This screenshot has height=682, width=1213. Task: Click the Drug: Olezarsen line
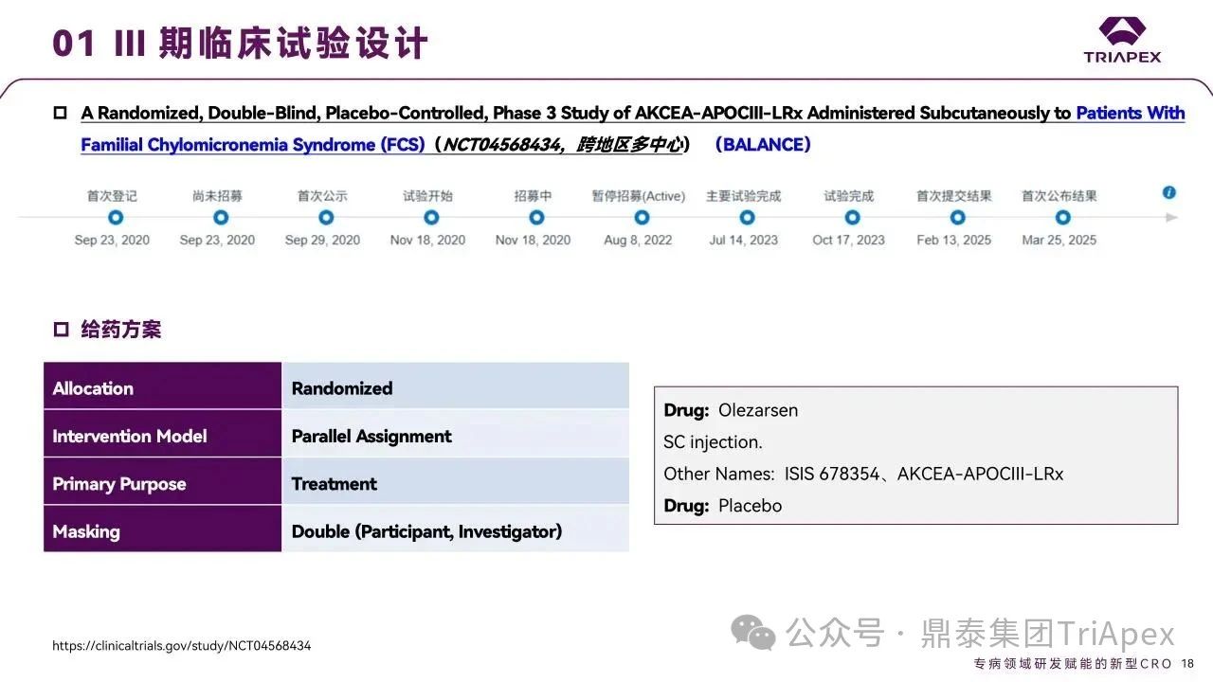point(731,410)
